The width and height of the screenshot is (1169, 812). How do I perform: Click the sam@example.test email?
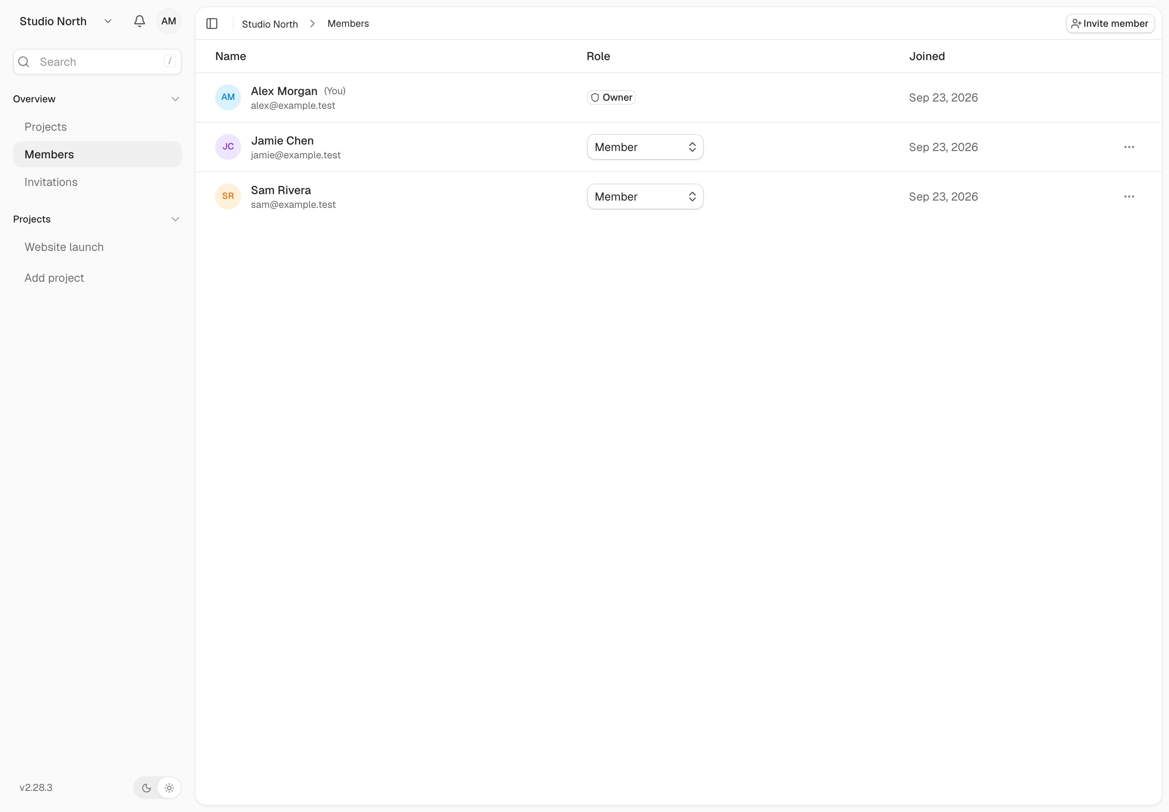(293, 205)
